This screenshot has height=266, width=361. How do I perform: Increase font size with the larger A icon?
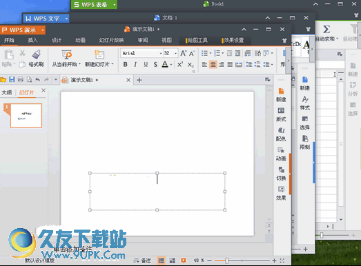point(184,53)
